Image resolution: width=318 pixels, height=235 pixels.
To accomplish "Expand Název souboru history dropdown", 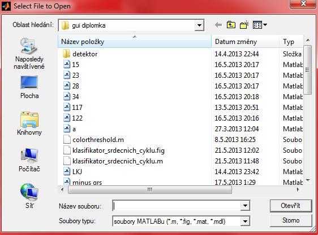I will click(x=245, y=206).
